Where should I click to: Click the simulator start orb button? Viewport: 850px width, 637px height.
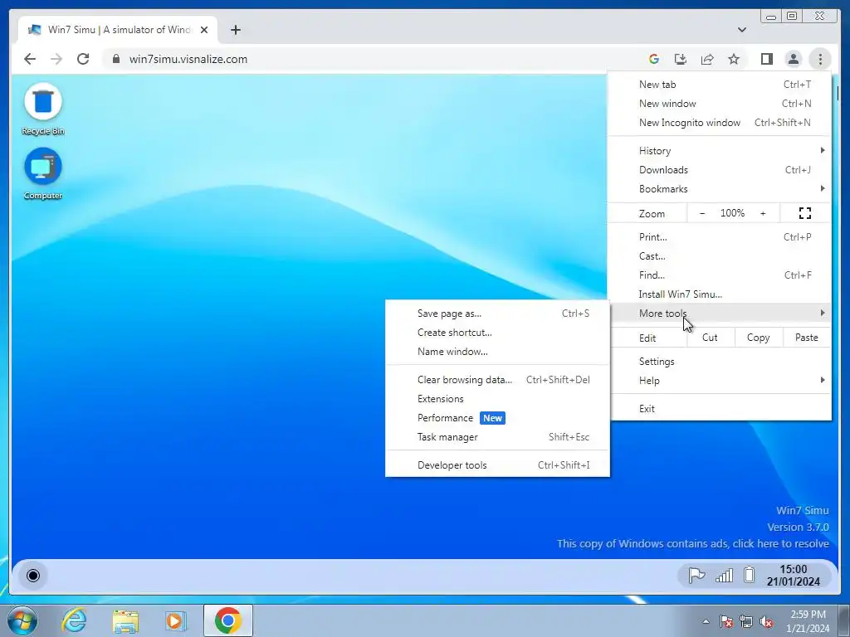tap(33, 576)
